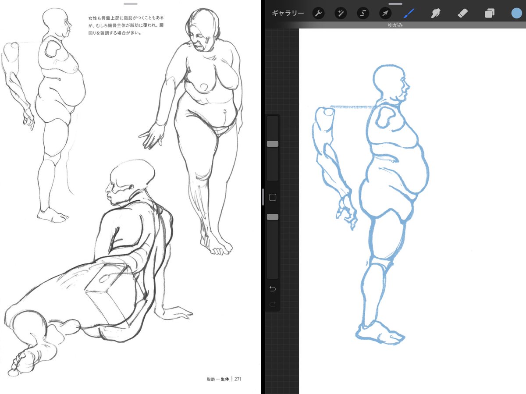Select the Selection S-shaped tool

(x=363, y=14)
